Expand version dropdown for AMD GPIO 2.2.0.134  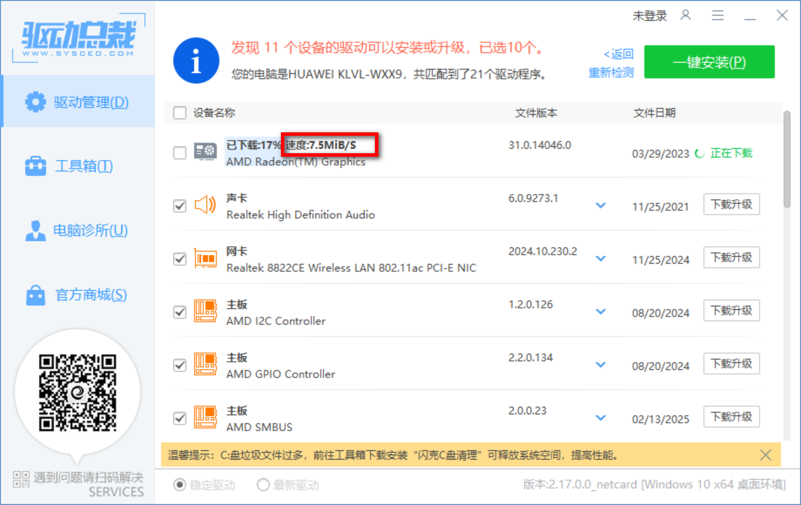(x=601, y=365)
